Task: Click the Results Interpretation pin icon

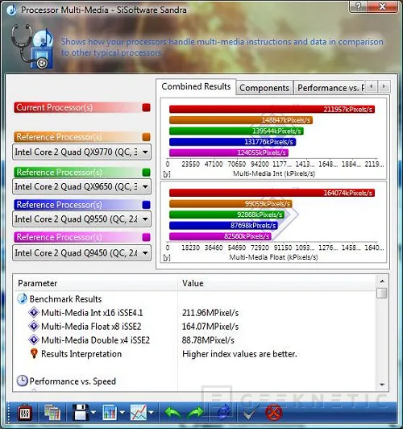Action: [x=34, y=353]
